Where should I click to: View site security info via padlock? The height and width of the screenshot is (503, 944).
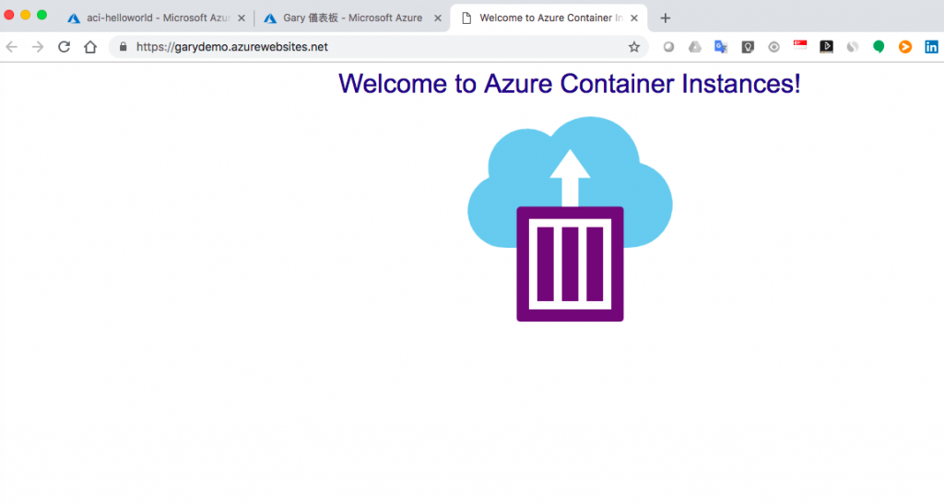pyautogui.click(x=123, y=47)
